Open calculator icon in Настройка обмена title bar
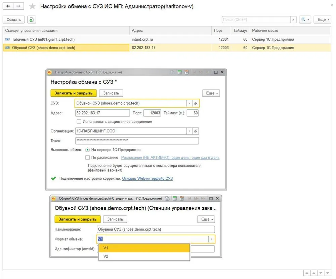 (x=179, y=72)
